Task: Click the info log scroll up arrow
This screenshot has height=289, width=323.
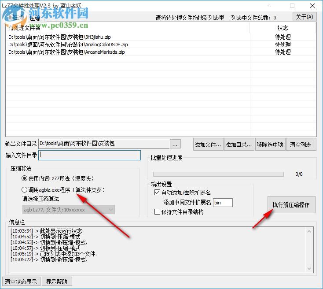Action: [309, 231]
